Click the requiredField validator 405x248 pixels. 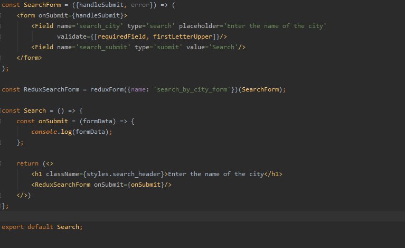tap(121, 36)
